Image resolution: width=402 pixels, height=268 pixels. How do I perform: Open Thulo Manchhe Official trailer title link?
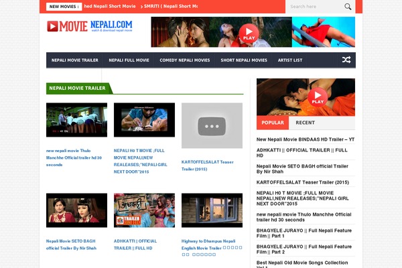click(x=74, y=157)
